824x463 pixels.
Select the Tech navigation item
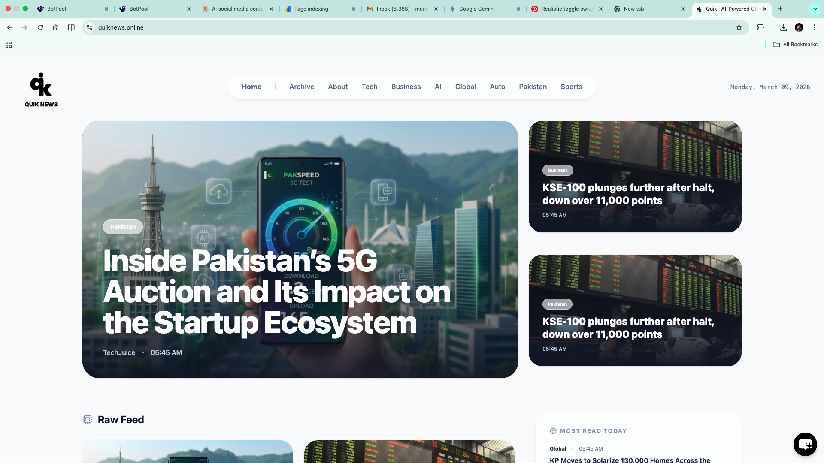coord(369,87)
